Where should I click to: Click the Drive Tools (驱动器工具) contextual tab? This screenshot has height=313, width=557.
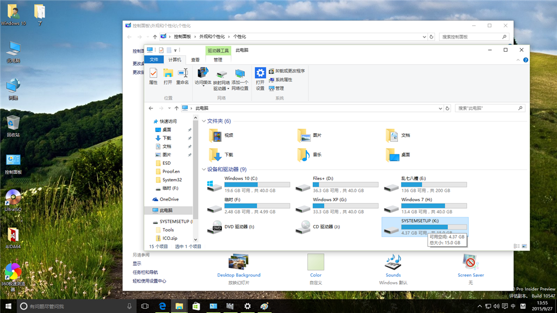click(218, 51)
